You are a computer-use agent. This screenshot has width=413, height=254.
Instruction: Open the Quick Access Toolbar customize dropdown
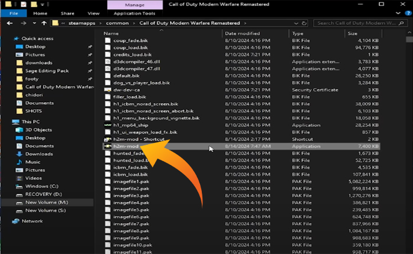pyautogui.click(x=42, y=5)
